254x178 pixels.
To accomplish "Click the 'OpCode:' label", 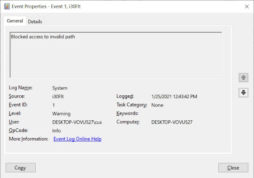I will [18, 130].
